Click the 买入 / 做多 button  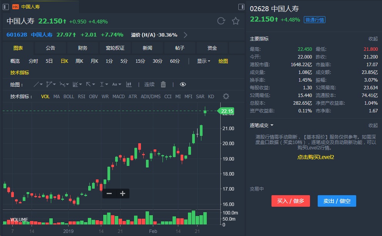coord(291,201)
